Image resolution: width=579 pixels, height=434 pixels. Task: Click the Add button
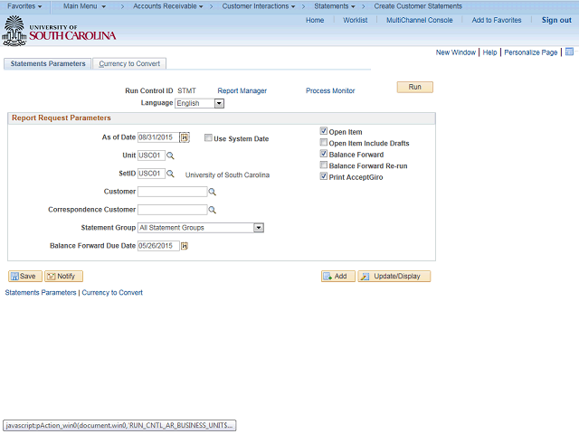[337, 277]
